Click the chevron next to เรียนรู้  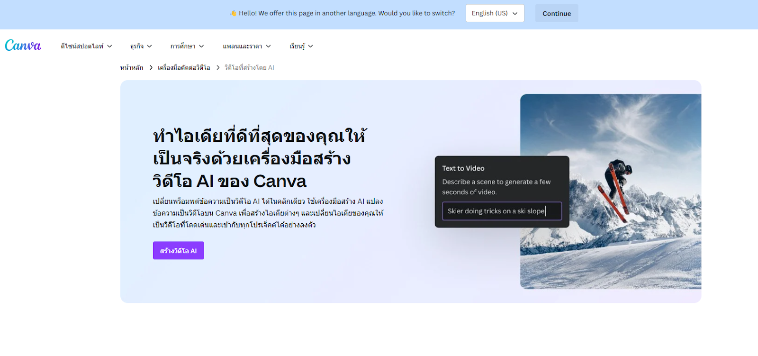click(310, 46)
